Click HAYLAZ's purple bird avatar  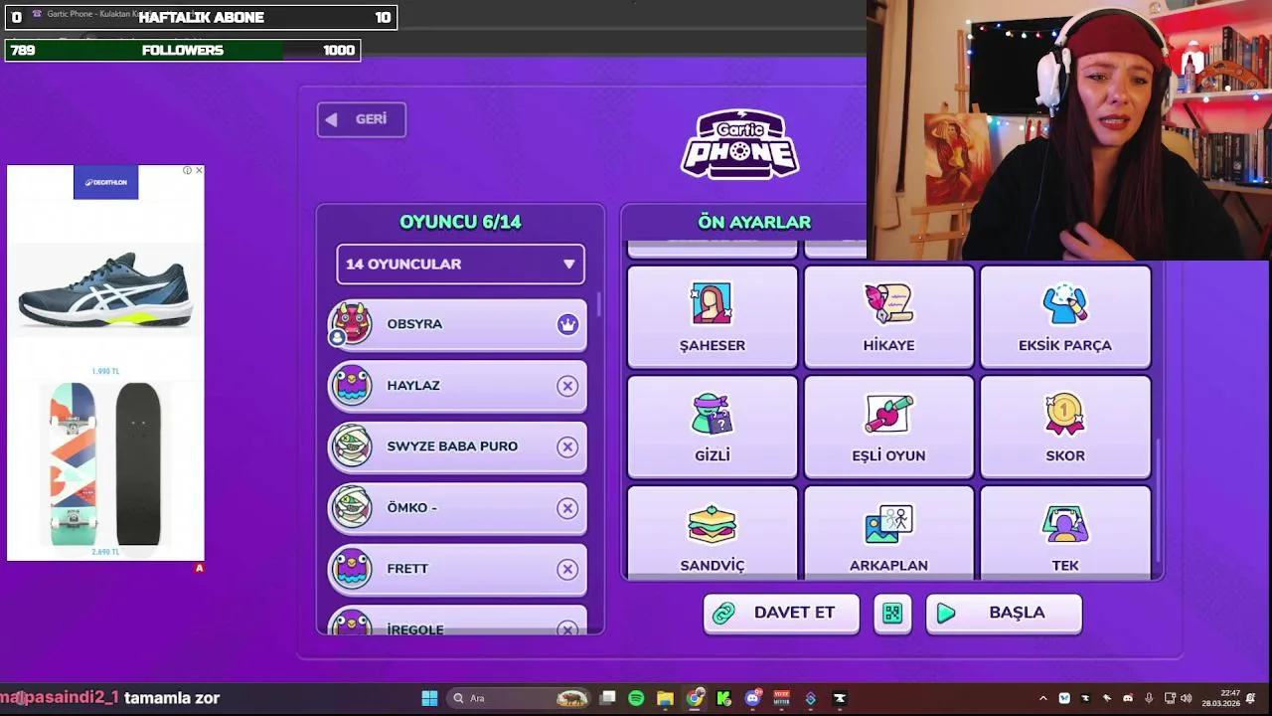[351, 386]
